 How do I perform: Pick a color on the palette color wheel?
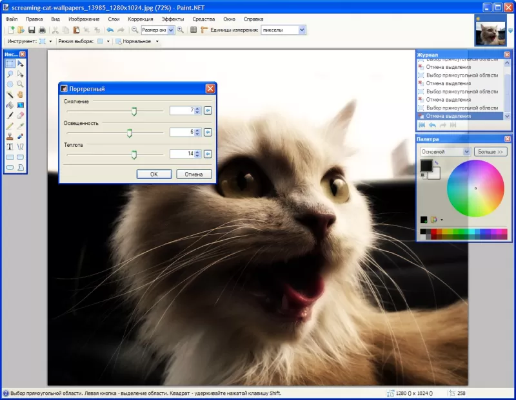(475, 188)
